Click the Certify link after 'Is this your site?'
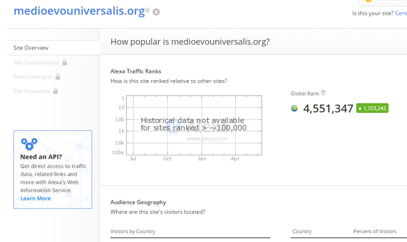Viewport: 407px width, 242px height. pos(401,13)
